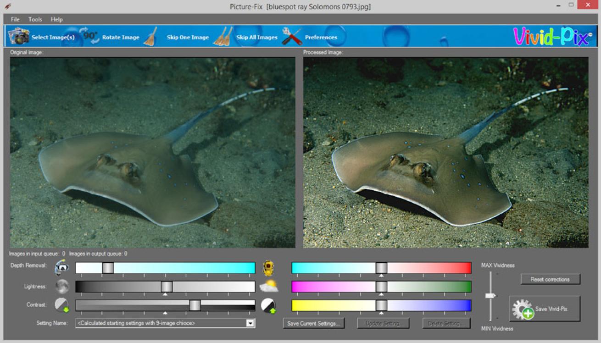
Task: Click the Save Vivid-Pix button
Action: pyautogui.click(x=545, y=309)
